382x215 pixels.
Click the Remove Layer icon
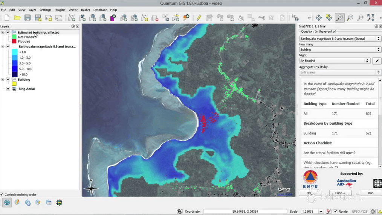coord(155,18)
